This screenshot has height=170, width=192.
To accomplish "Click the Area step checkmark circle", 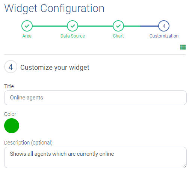I will click(x=27, y=26).
